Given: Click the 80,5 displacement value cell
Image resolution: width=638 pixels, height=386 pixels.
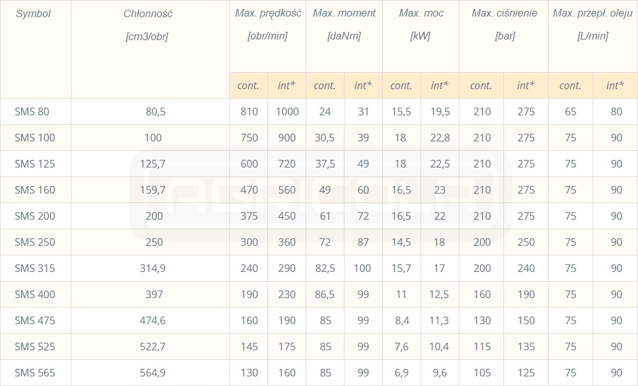Looking at the screenshot, I should (155, 111).
